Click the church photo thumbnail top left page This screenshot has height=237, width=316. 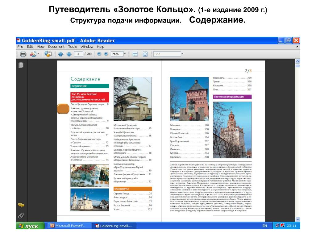[133, 99]
